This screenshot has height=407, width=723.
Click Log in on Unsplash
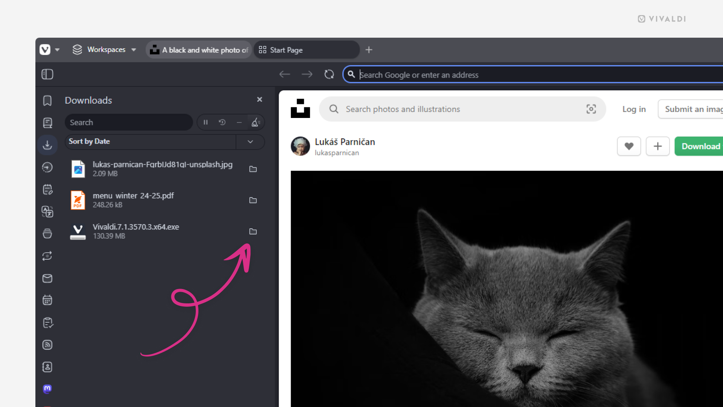pos(634,109)
